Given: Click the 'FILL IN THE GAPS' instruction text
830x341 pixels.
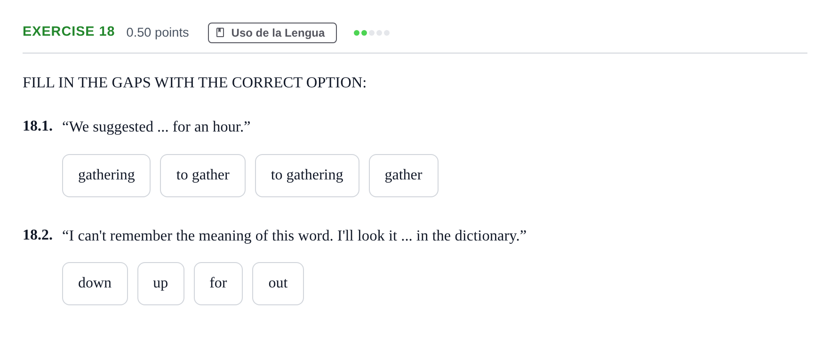Looking at the screenshot, I should pyautogui.click(x=194, y=83).
